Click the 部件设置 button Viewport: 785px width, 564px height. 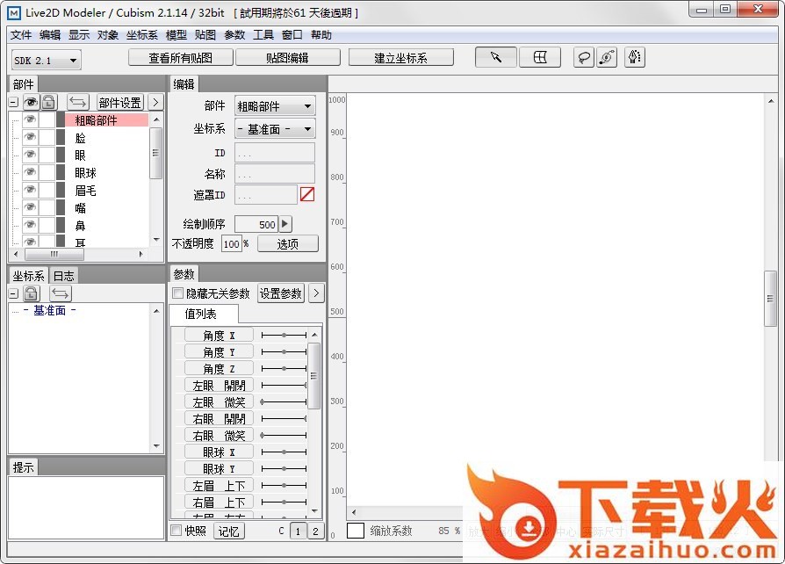pos(119,102)
